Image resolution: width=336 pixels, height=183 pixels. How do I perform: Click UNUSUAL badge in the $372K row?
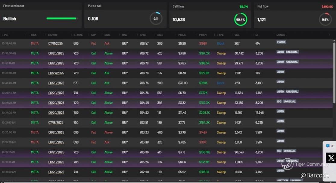292,91
